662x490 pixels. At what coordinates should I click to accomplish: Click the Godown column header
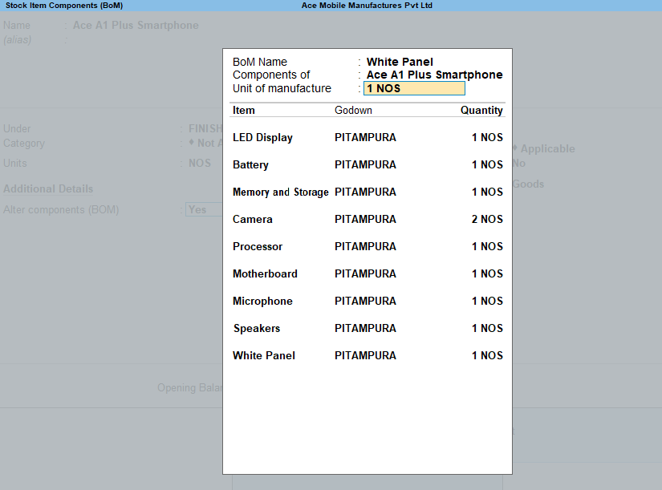coord(353,111)
